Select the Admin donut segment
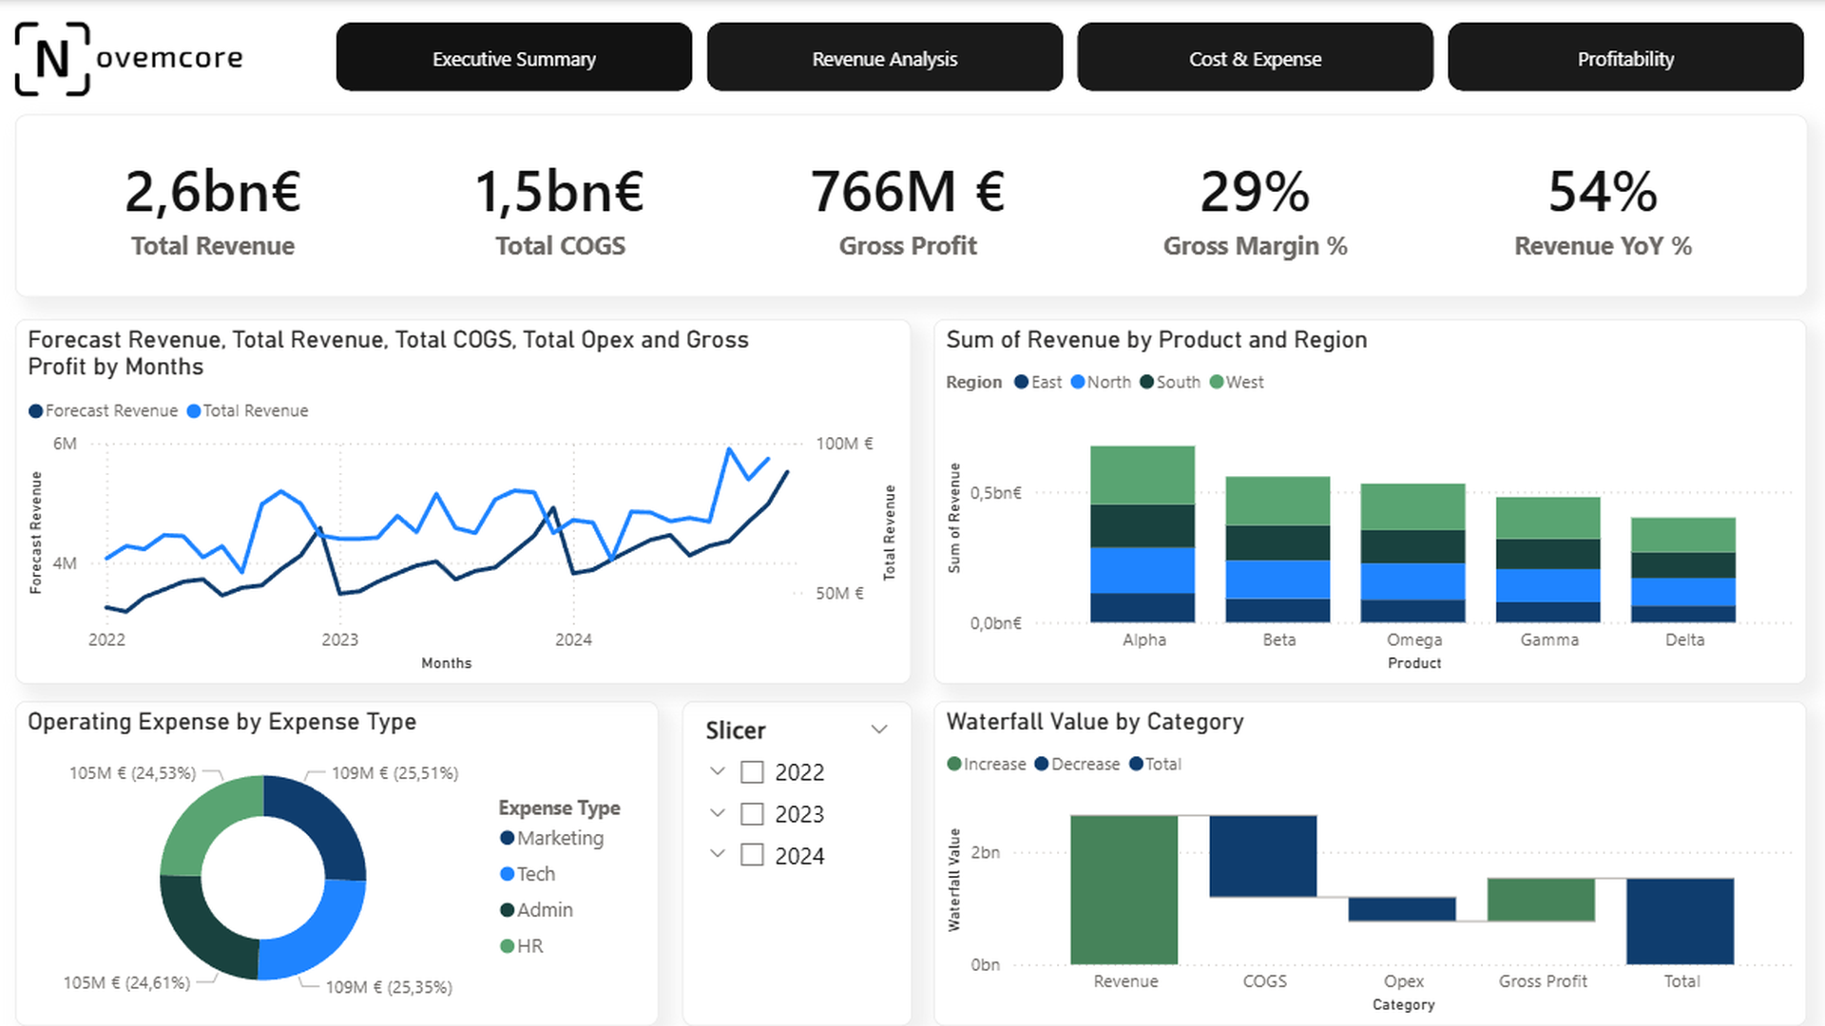The width and height of the screenshot is (1825, 1026). click(x=202, y=935)
